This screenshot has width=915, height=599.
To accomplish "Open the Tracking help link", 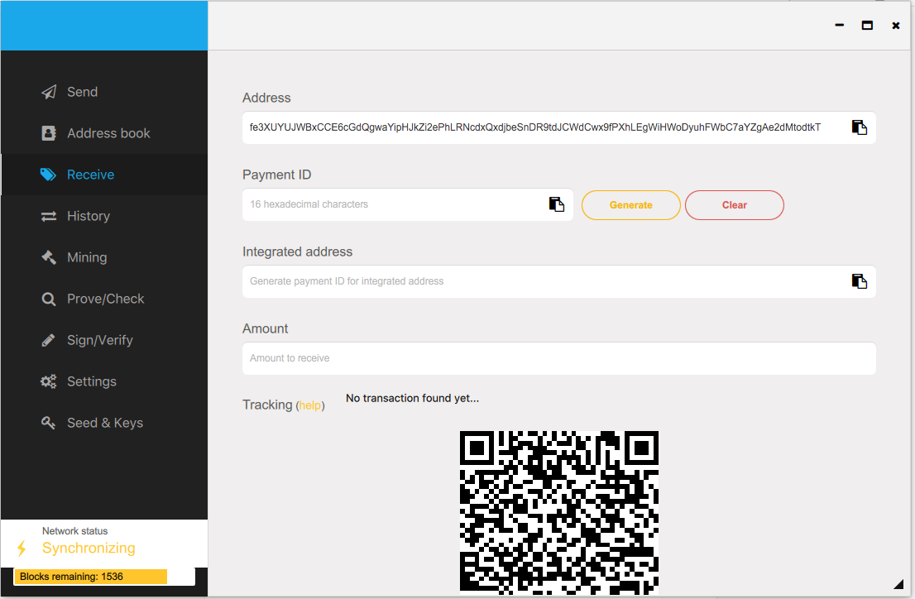I will (310, 405).
